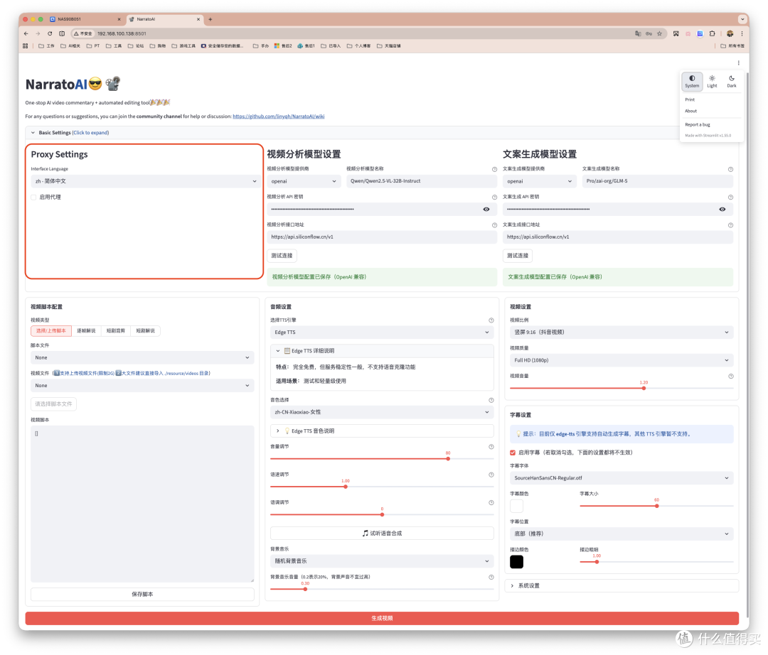The width and height of the screenshot is (768, 655).
Task: Open 文案生成模型提供商 openai dropdown
Action: 539,181
